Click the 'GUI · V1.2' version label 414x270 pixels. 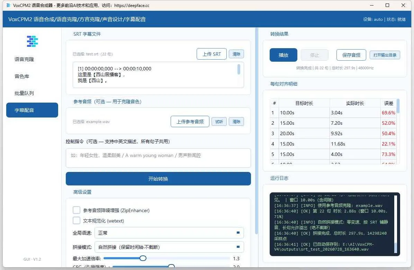pos(32,259)
